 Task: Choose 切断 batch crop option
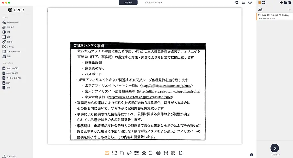pos(7,37)
